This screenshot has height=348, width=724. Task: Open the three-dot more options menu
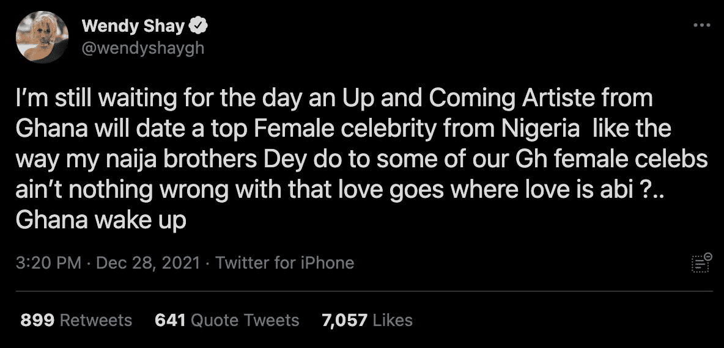pyautogui.click(x=701, y=25)
